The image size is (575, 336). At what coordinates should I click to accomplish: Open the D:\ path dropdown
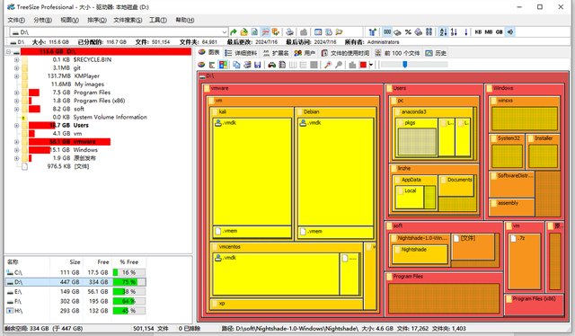(224, 32)
